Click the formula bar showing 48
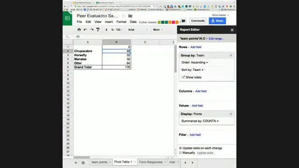The image size is (299, 168). point(125,36)
